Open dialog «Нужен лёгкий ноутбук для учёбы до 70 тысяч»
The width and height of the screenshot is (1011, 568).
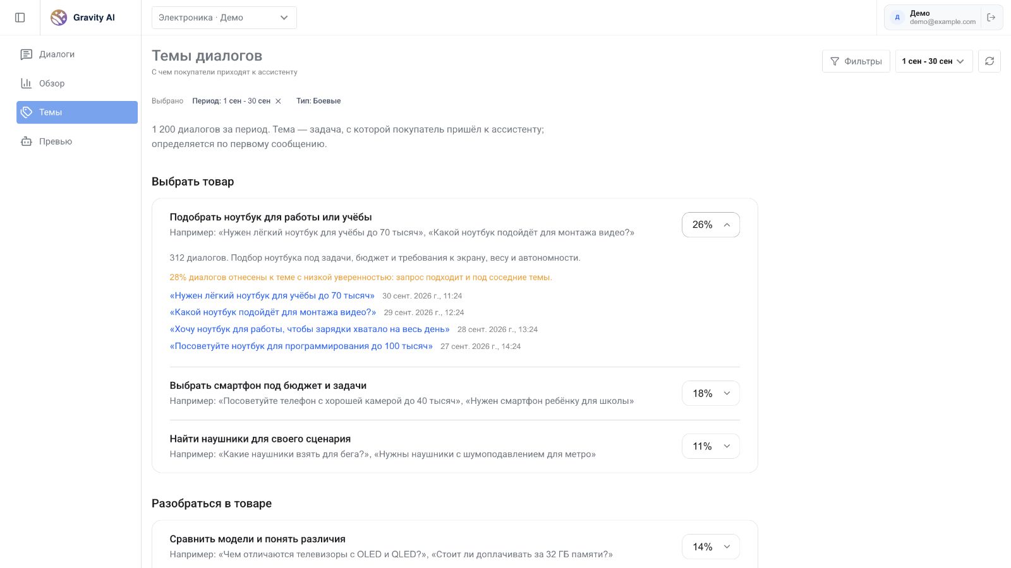click(x=272, y=295)
